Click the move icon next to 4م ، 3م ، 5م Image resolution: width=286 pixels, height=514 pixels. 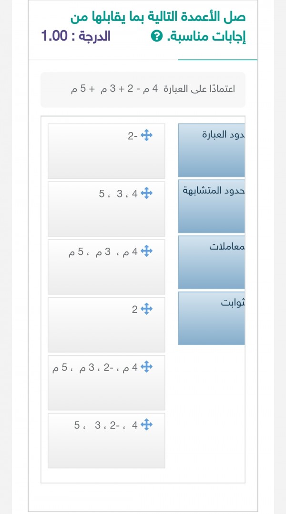click(x=147, y=251)
